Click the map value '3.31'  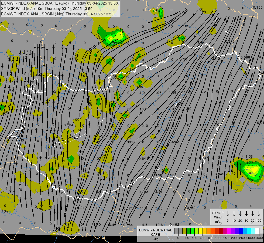pyautogui.click(x=159, y=192)
